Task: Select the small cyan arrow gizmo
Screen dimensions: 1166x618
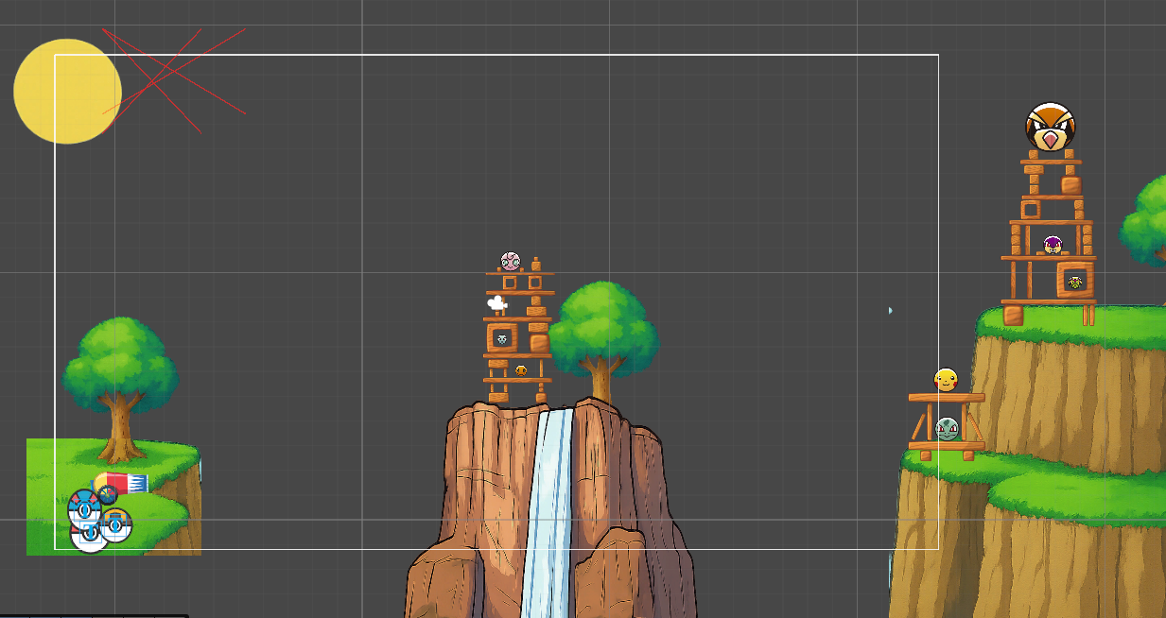Action: coord(890,310)
